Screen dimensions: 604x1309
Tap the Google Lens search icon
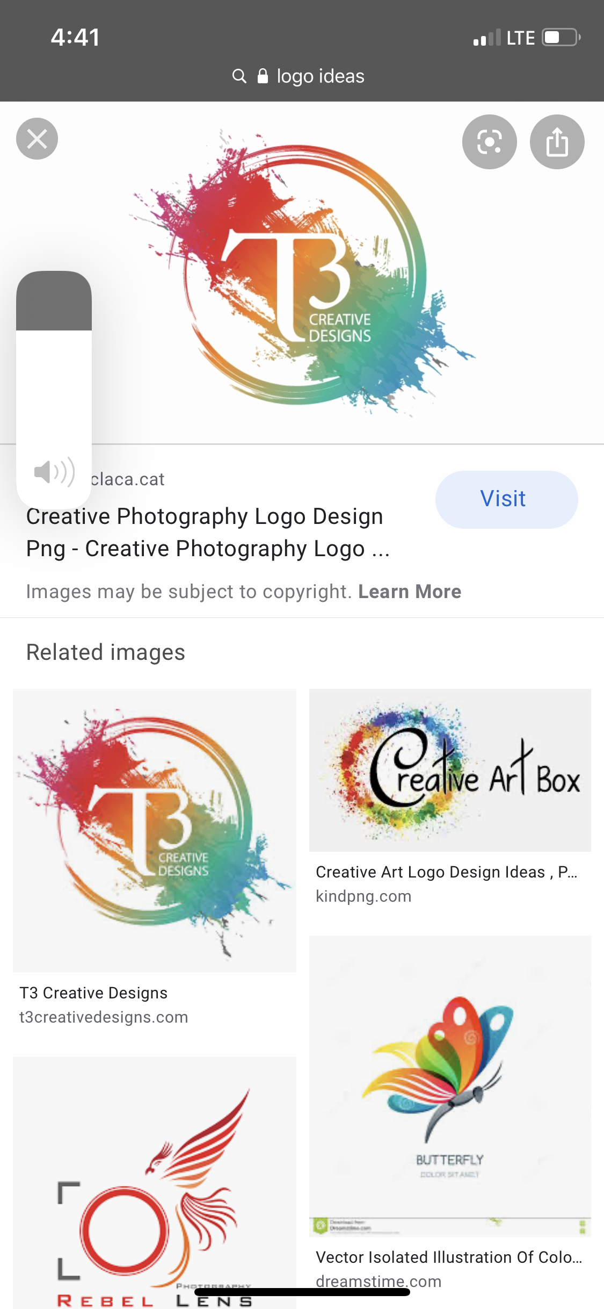[489, 142]
